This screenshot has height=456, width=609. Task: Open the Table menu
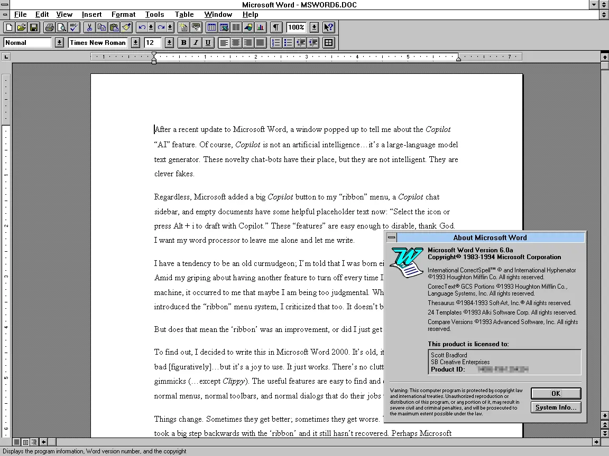tap(184, 14)
